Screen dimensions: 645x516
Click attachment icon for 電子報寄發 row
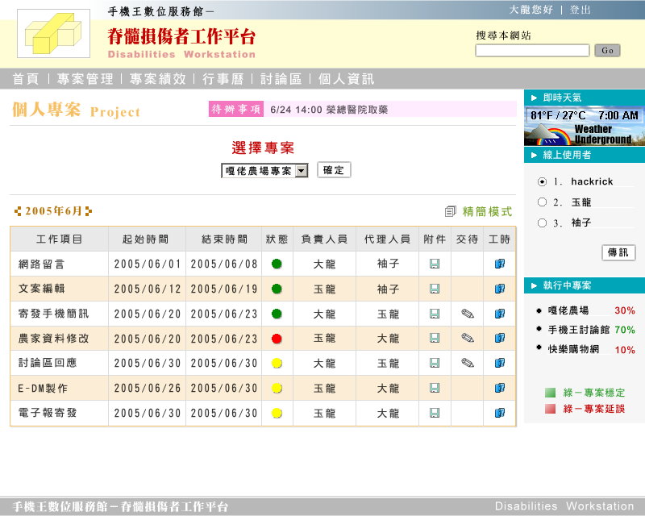pyautogui.click(x=435, y=414)
